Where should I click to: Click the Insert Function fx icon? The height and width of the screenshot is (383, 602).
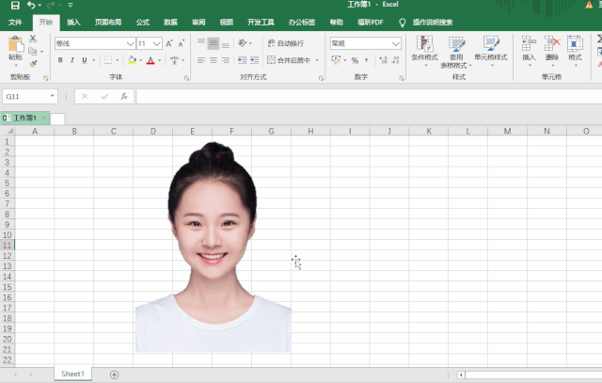124,96
